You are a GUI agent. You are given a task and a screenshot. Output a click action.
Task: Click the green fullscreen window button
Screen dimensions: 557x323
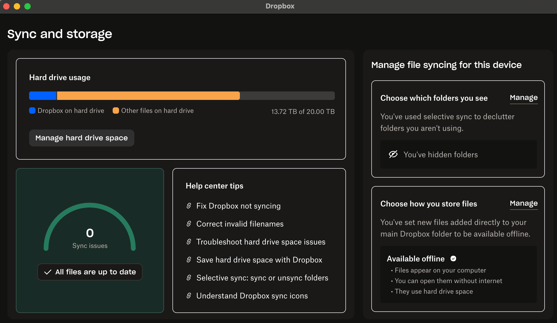tap(28, 6)
